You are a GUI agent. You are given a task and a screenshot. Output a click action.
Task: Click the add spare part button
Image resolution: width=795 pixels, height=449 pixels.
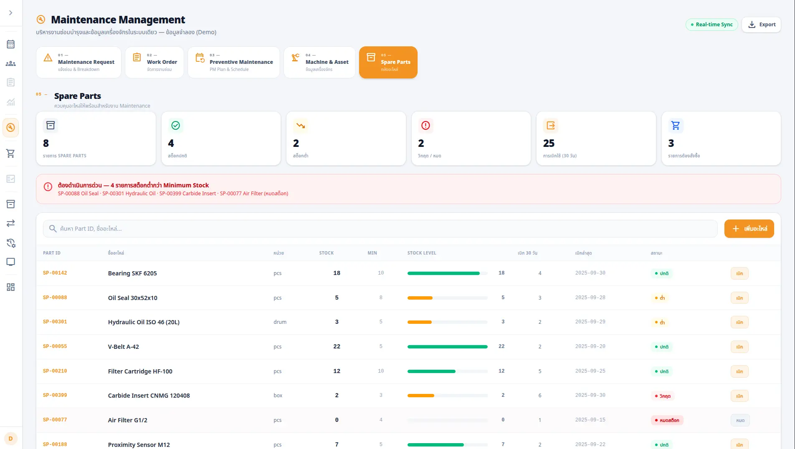point(749,229)
